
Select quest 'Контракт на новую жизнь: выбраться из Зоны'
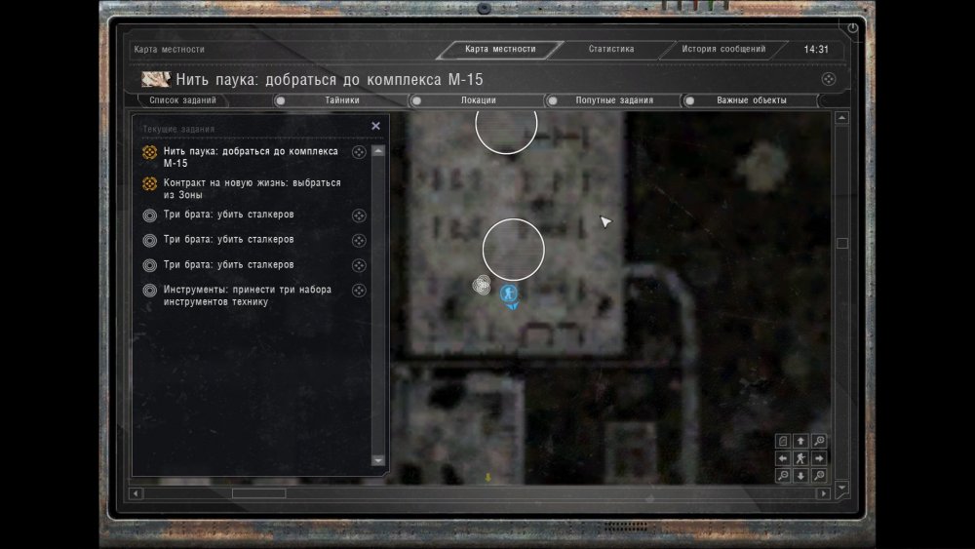[x=252, y=188]
